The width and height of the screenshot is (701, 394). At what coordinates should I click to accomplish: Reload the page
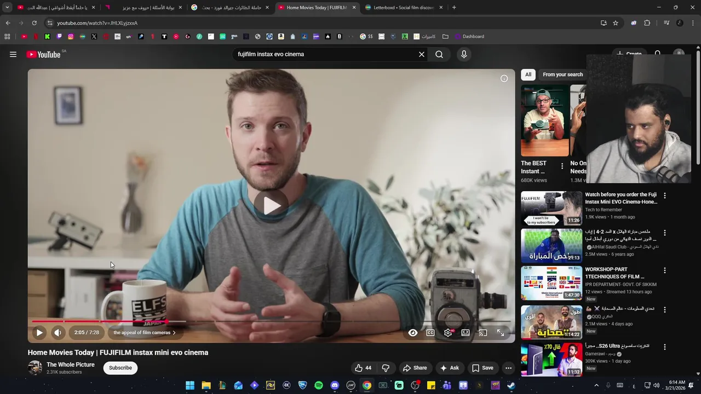[34, 23]
